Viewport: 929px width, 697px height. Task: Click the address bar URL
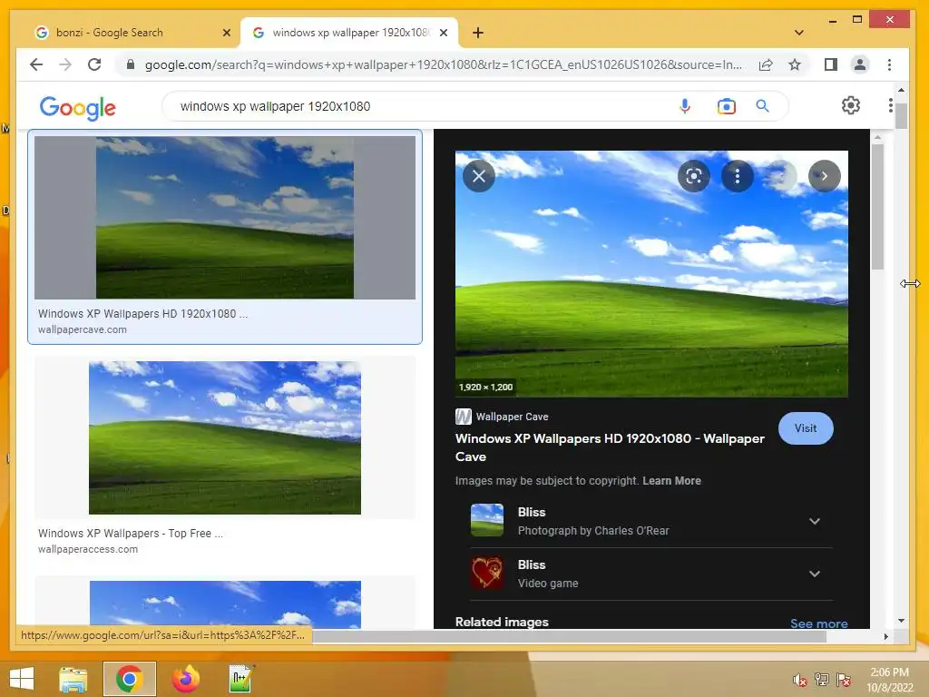click(443, 64)
